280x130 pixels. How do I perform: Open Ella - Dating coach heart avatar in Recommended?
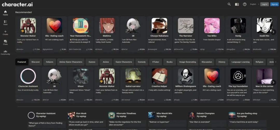click(54, 25)
